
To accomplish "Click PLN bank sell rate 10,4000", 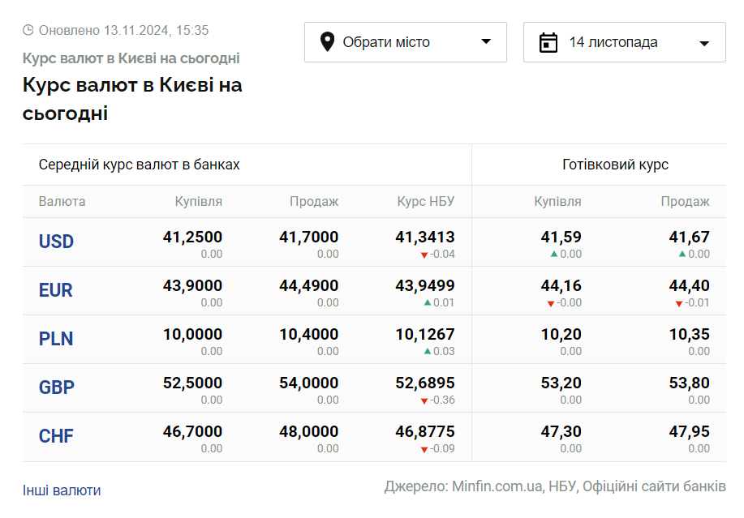I will coord(309,334).
